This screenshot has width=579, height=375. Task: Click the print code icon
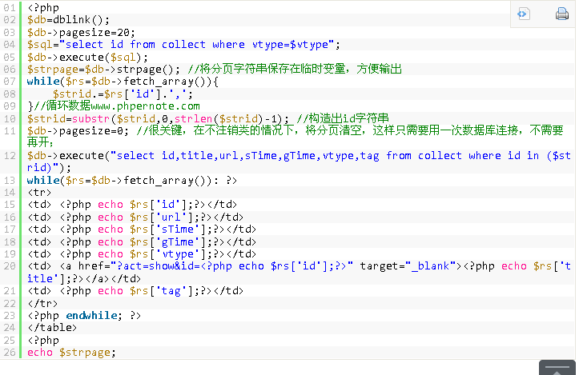(561, 14)
